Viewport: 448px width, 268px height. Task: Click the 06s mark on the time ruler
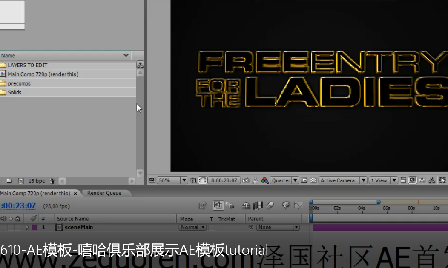click(x=386, y=208)
